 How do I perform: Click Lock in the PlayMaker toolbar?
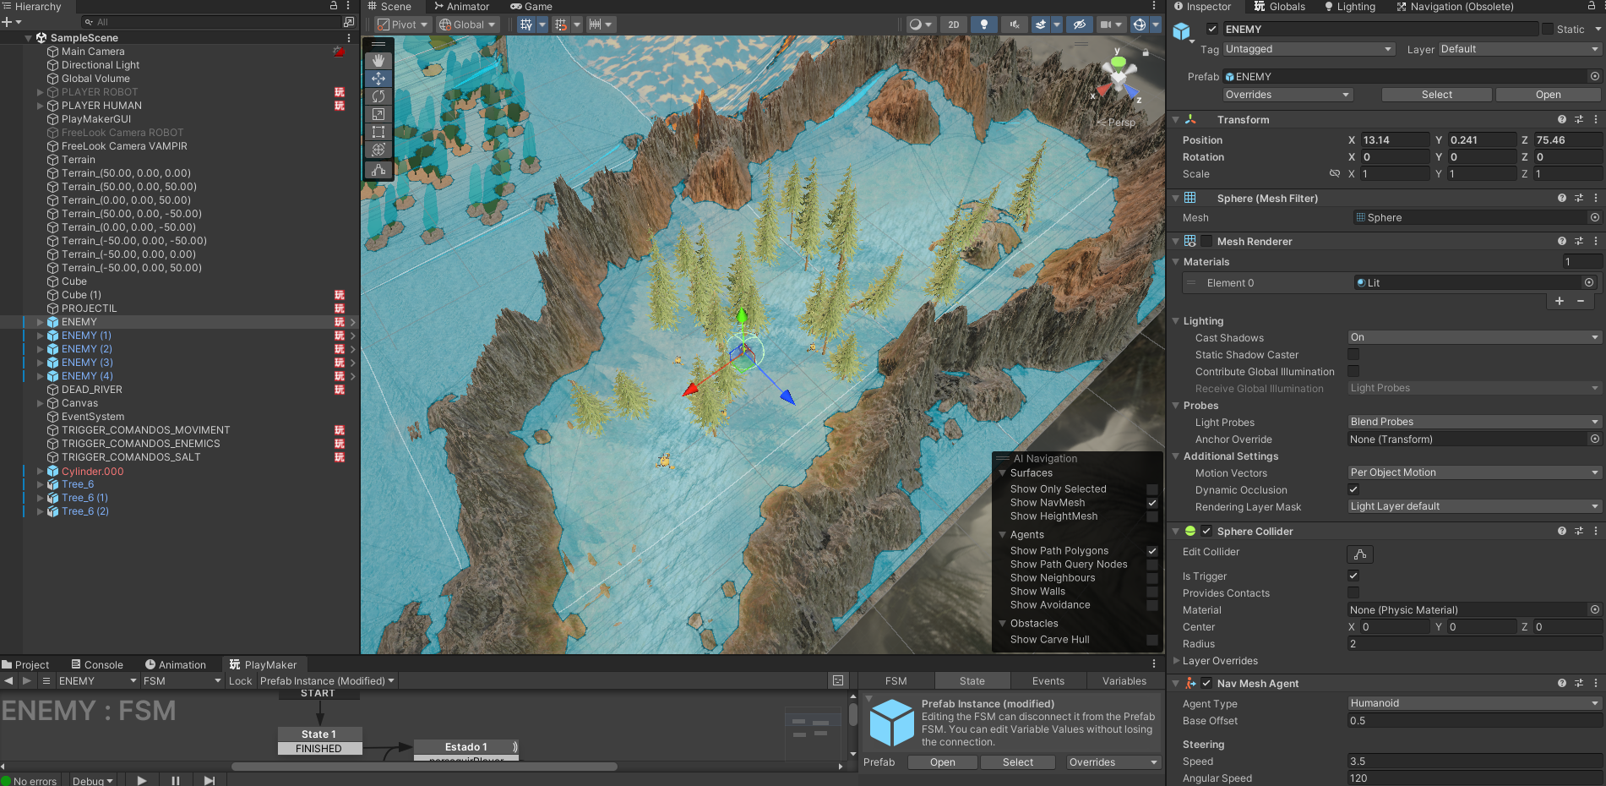[x=240, y=681]
